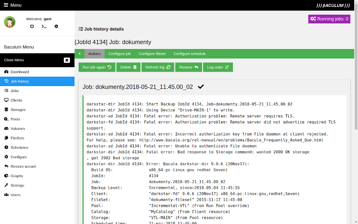Click the Volumes drive icon

tap(6, 128)
